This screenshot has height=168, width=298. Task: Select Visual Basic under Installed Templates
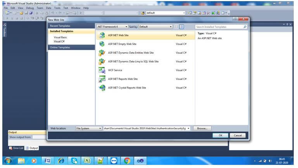point(60,38)
